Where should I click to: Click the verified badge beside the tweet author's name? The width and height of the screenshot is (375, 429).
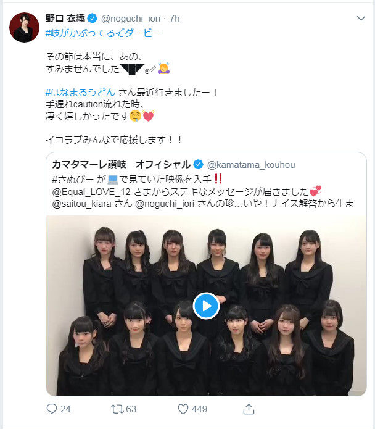coord(92,19)
